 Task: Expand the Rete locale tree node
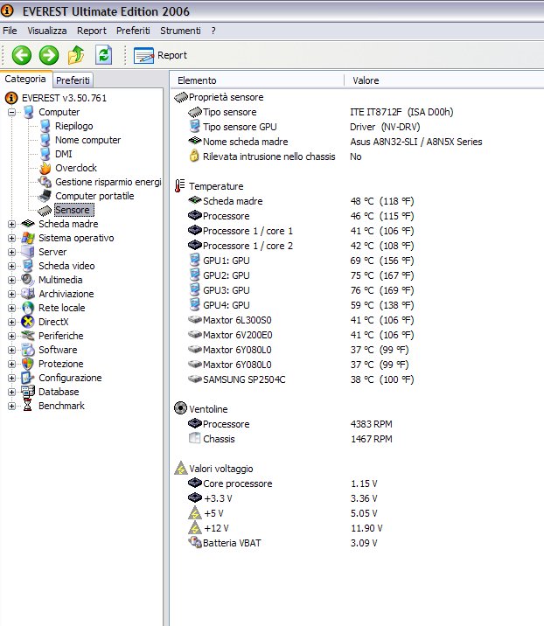pos(11,308)
